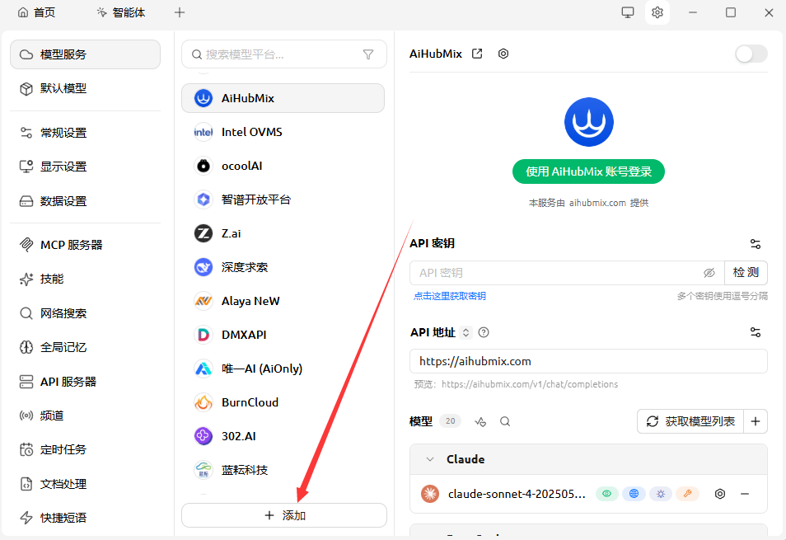Open 文档处理 document processing settings
The image size is (786, 540).
pos(85,484)
